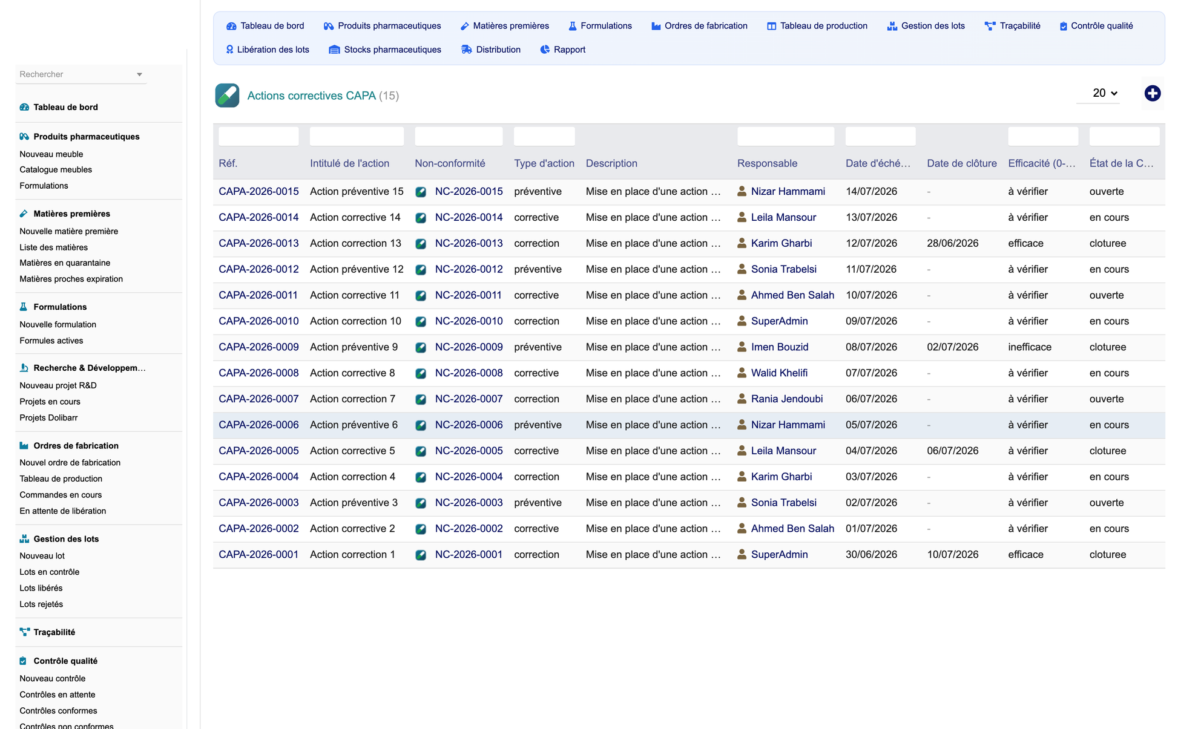Viewport: 1178px width, 729px height.
Task: Click due date 30/06/2026 cell
Action: point(871,554)
